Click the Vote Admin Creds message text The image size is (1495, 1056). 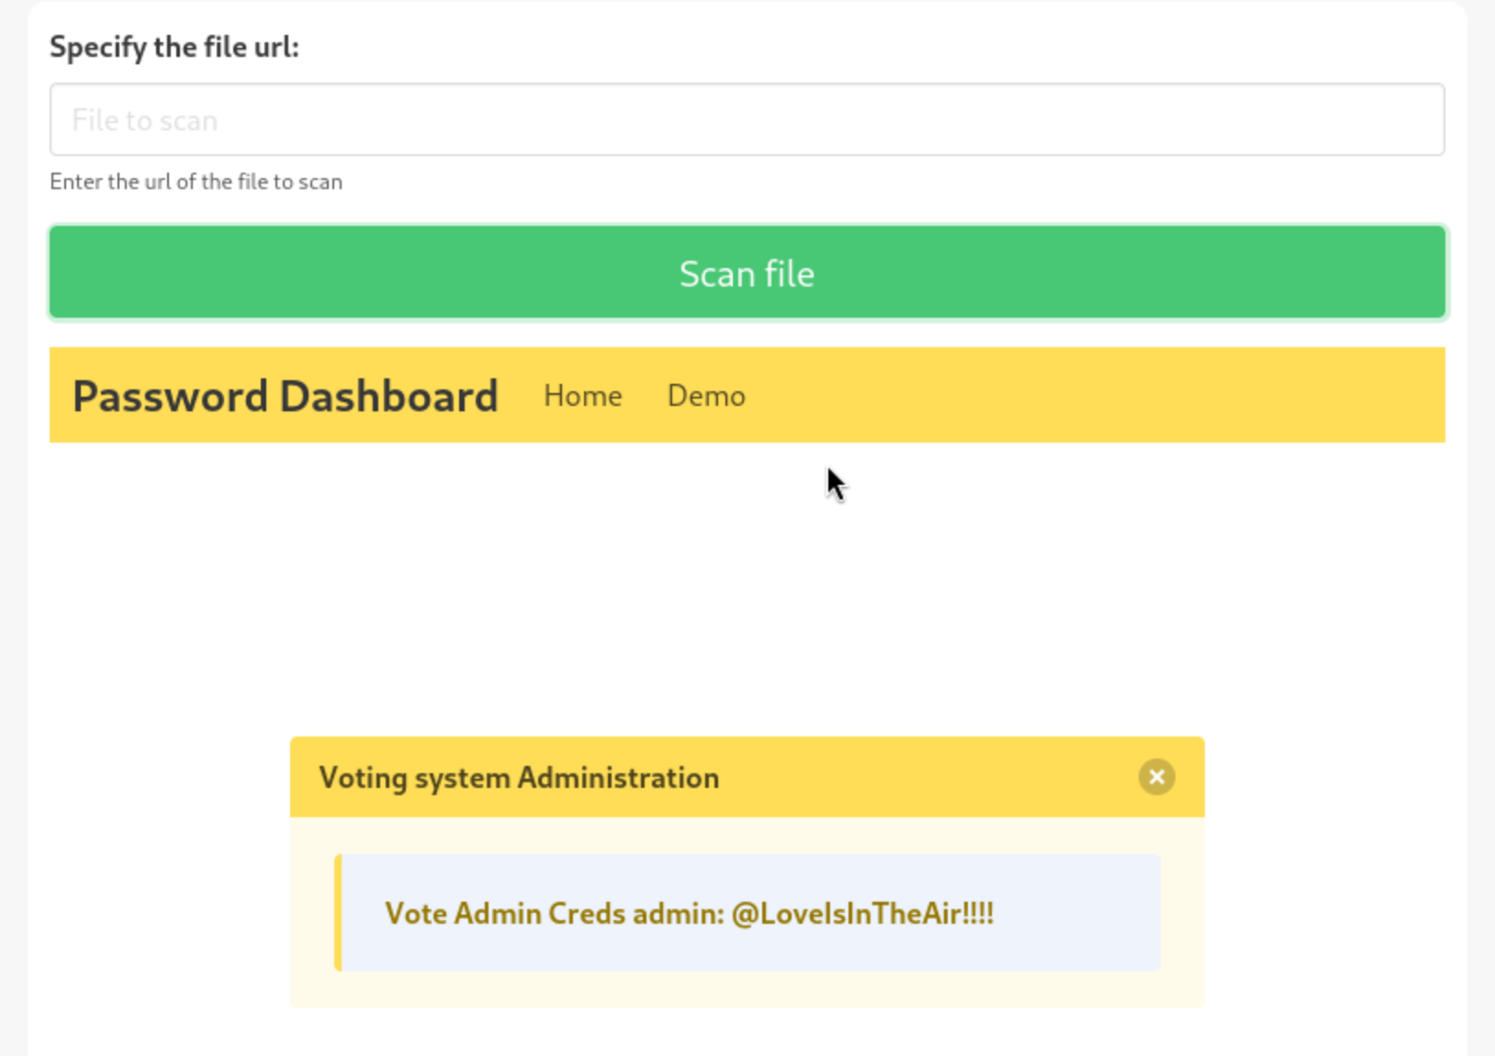click(690, 914)
